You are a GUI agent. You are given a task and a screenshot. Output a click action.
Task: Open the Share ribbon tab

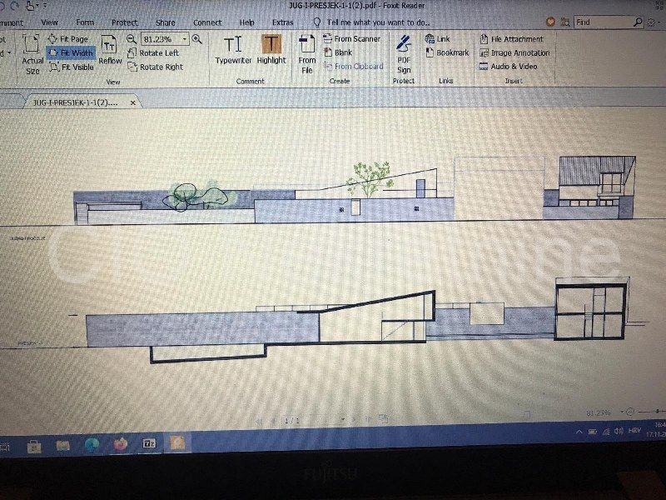click(165, 22)
